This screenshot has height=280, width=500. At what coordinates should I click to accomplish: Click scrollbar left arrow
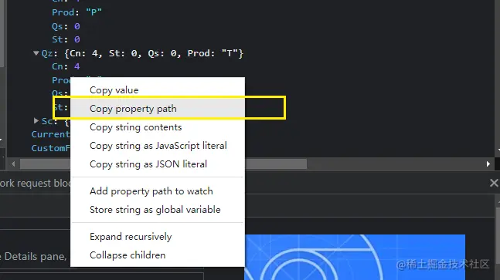pyautogui.click(x=13, y=164)
